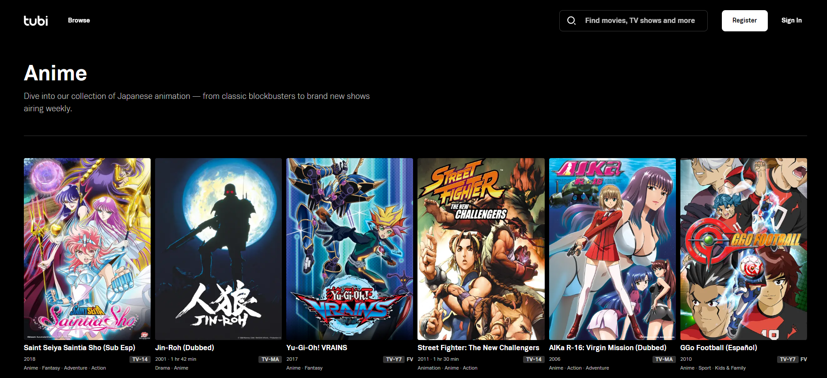
Task: Click the Fantasy genre under Saint Seiya
Action: 51,368
